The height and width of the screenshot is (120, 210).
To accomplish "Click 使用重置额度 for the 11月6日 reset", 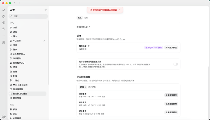I will [x=171, y=112].
